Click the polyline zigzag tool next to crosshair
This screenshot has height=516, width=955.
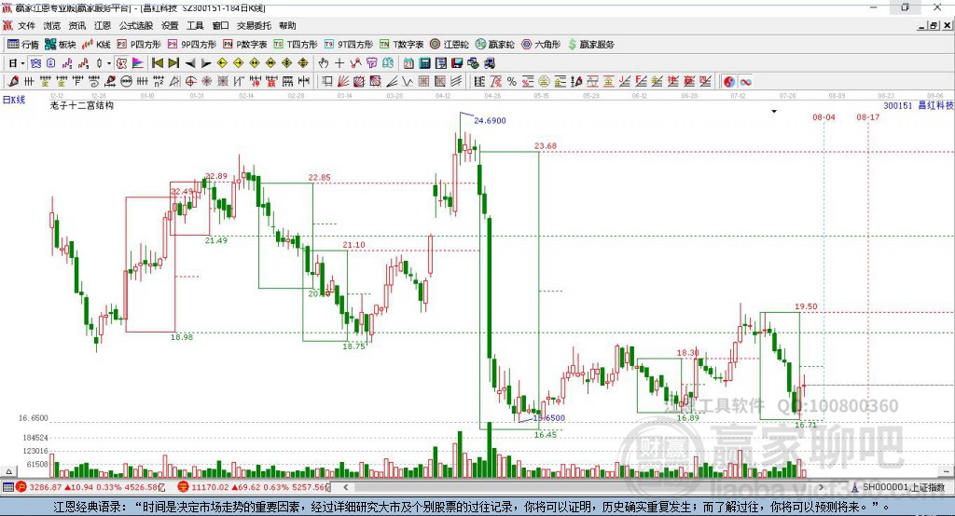pos(355,63)
